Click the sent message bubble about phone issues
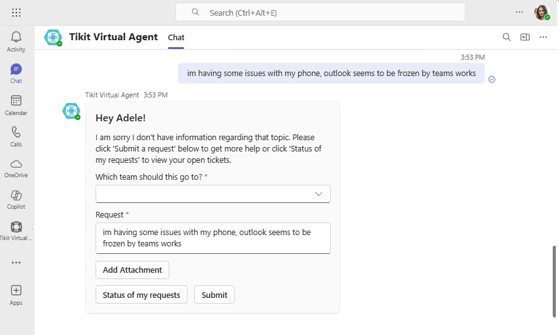The height and width of the screenshot is (335, 559). 331,74
